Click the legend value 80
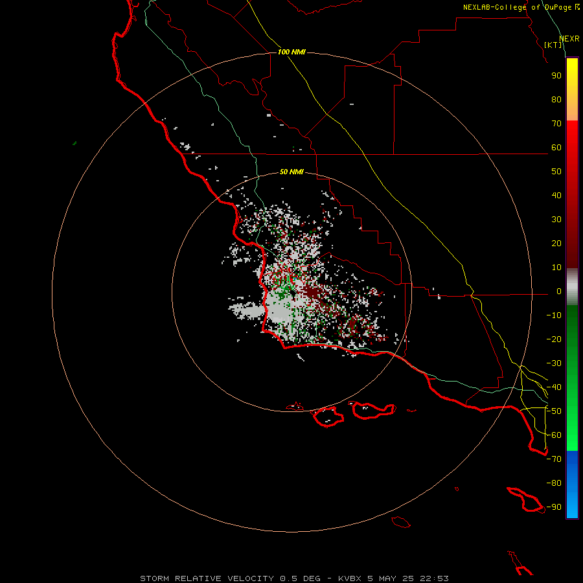This screenshot has height=583, width=583. click(x=556, y=100)
